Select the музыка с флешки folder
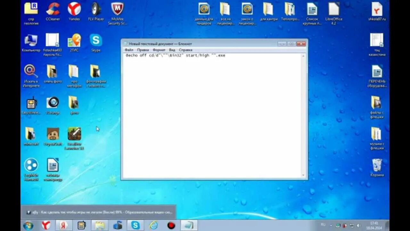 click(x=377, y=139)
